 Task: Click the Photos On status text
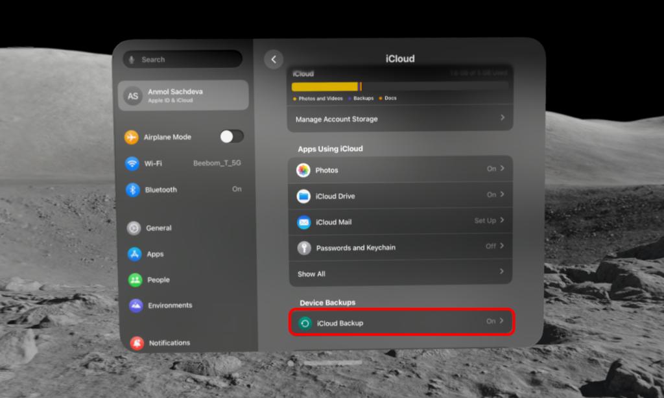click(492, 169)
